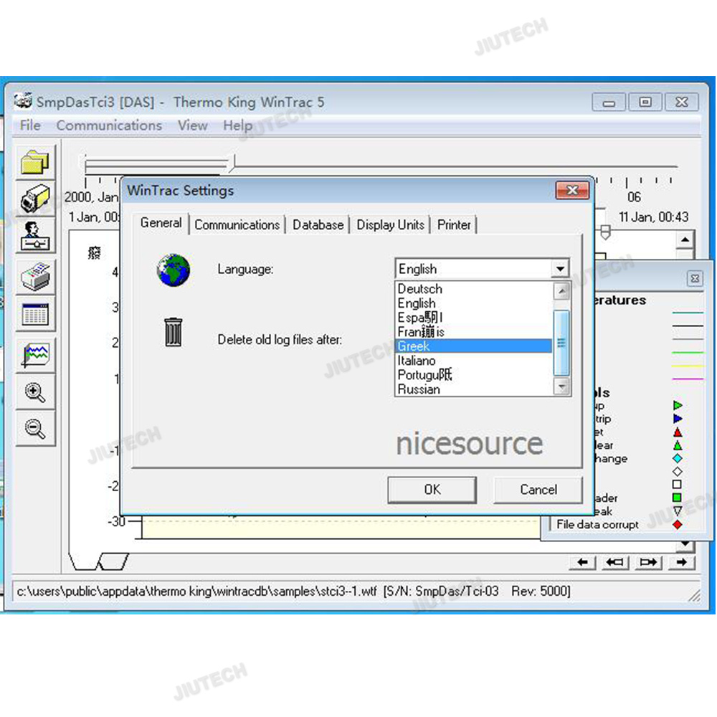Open the Help menu

pyautogui.click(x=237, y=125)
